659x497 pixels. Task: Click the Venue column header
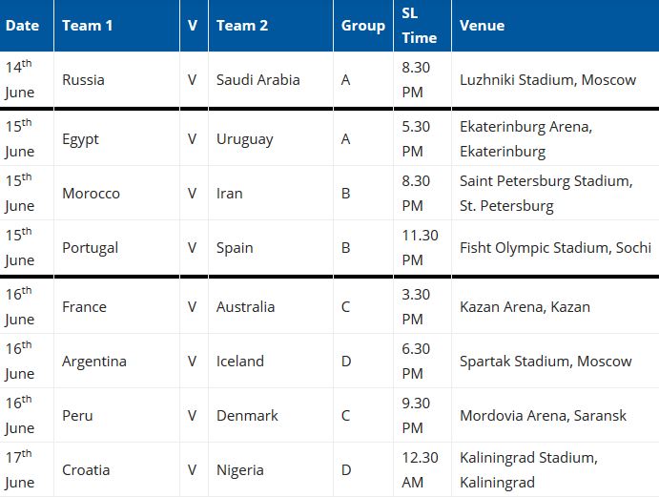(555, 26)
